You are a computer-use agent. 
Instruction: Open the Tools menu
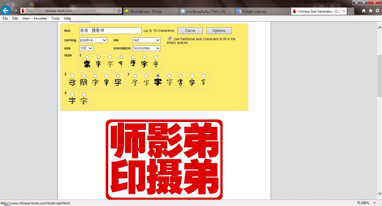(55, 18)
